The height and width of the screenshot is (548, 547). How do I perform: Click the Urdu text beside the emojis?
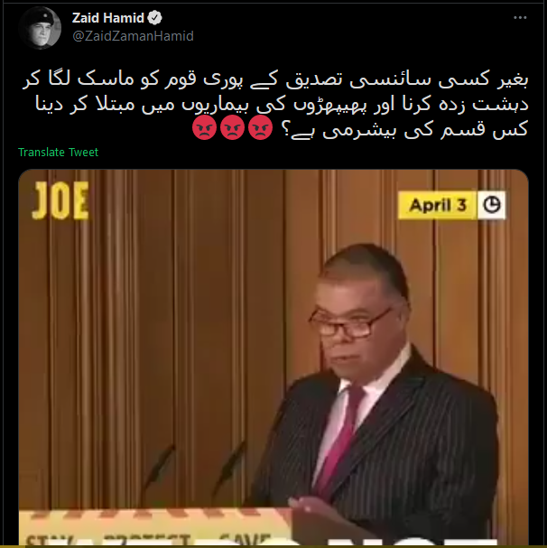click(x=405, y=129)
